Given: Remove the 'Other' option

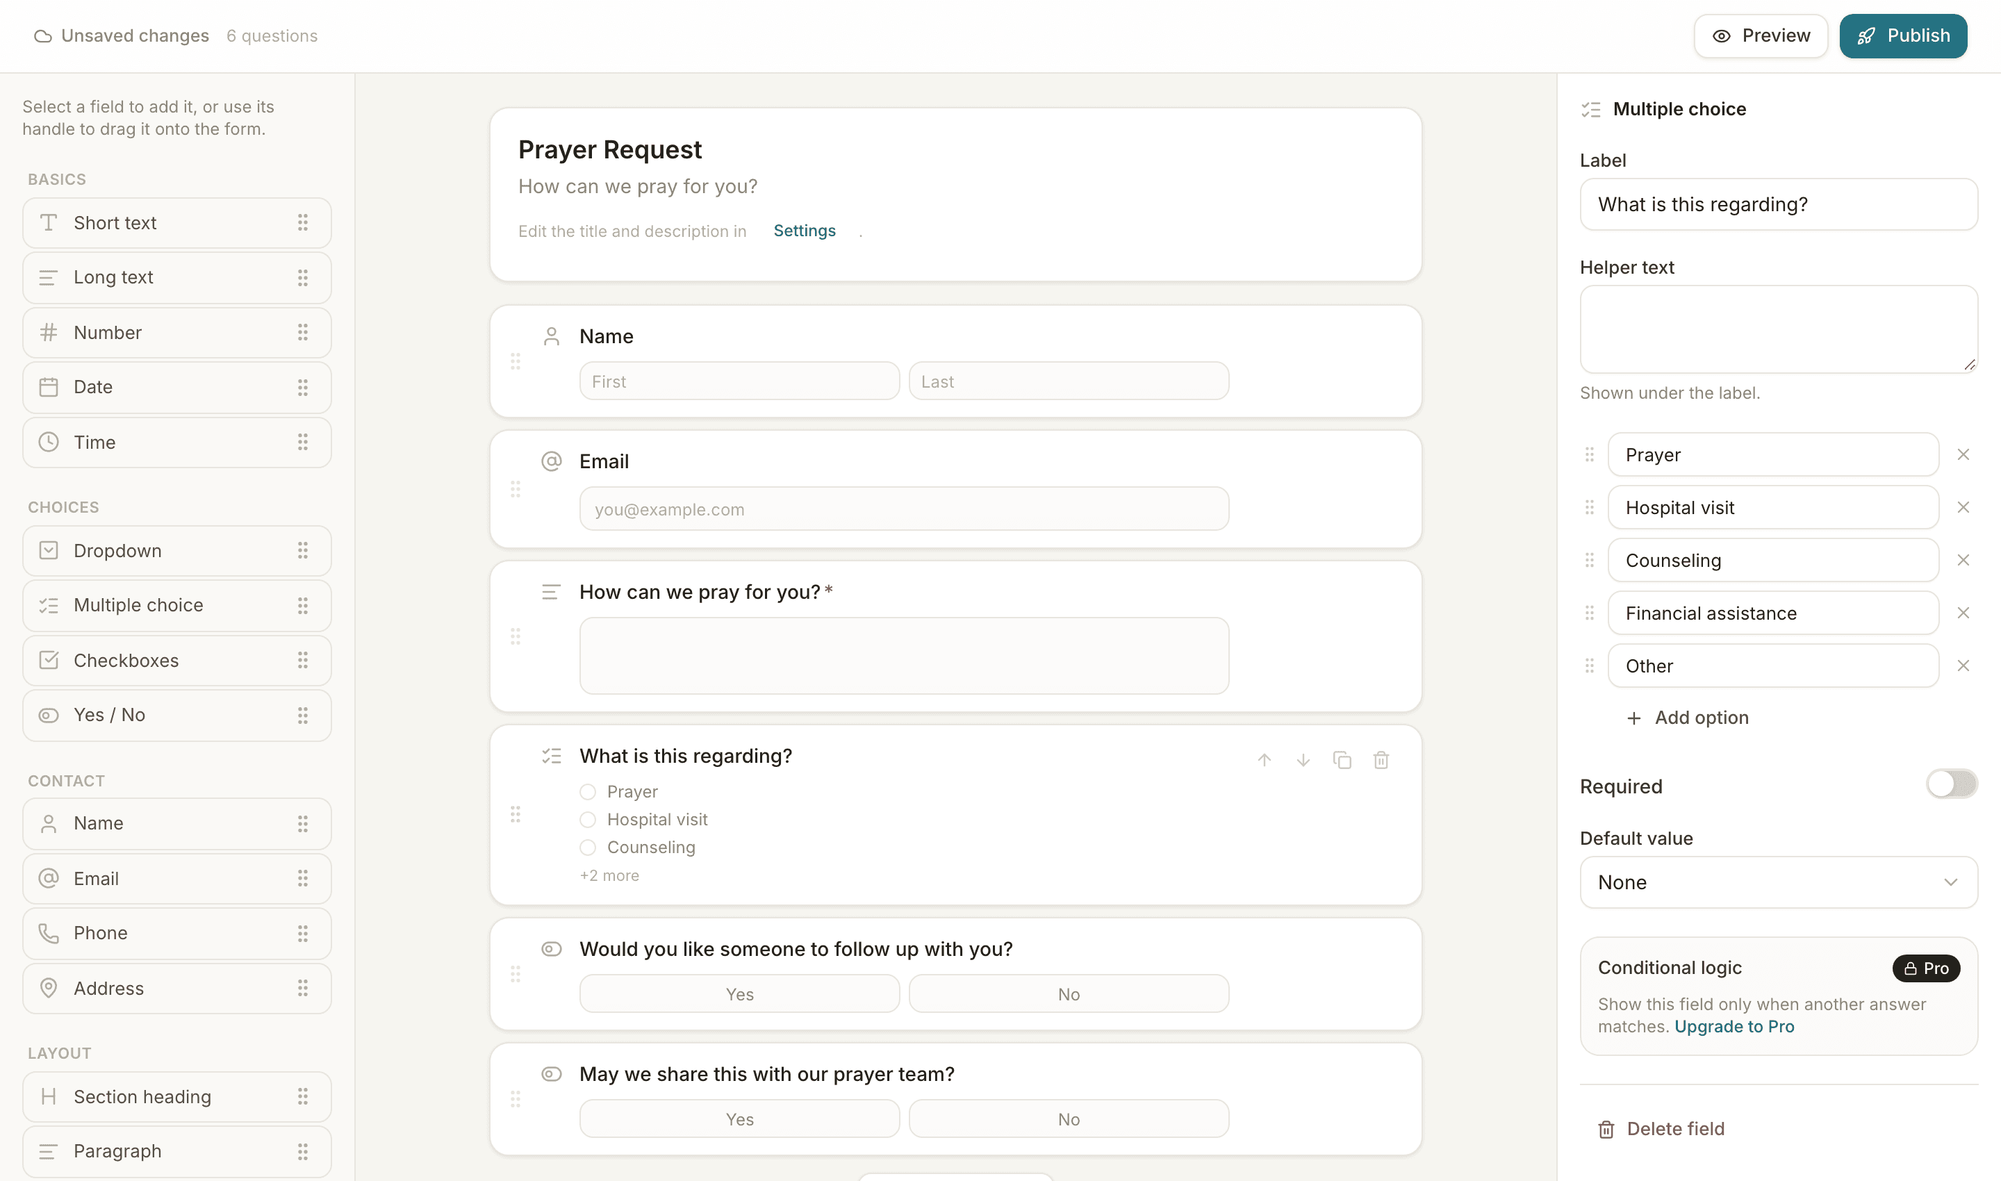Looking at the screenshot, I should (x=1963, y=666).
